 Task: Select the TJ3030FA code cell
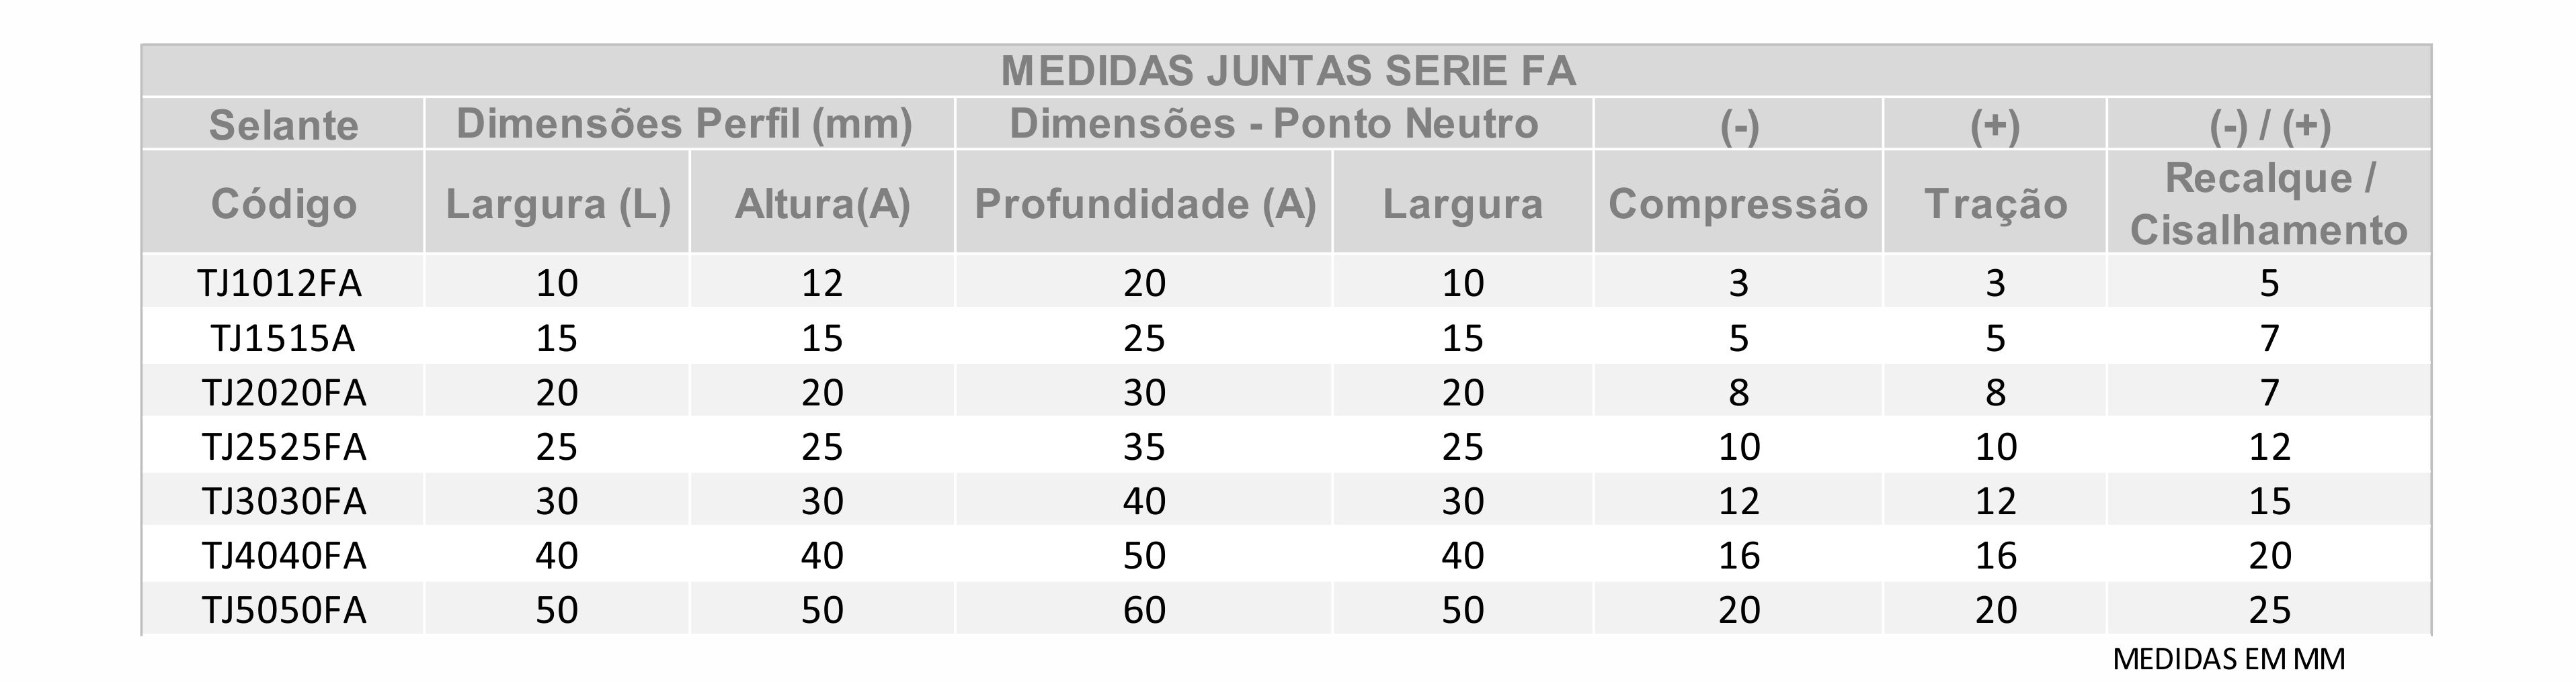click(284, 500)
